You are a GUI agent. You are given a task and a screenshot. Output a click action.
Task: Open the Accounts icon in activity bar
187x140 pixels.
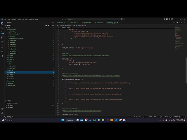2,108
